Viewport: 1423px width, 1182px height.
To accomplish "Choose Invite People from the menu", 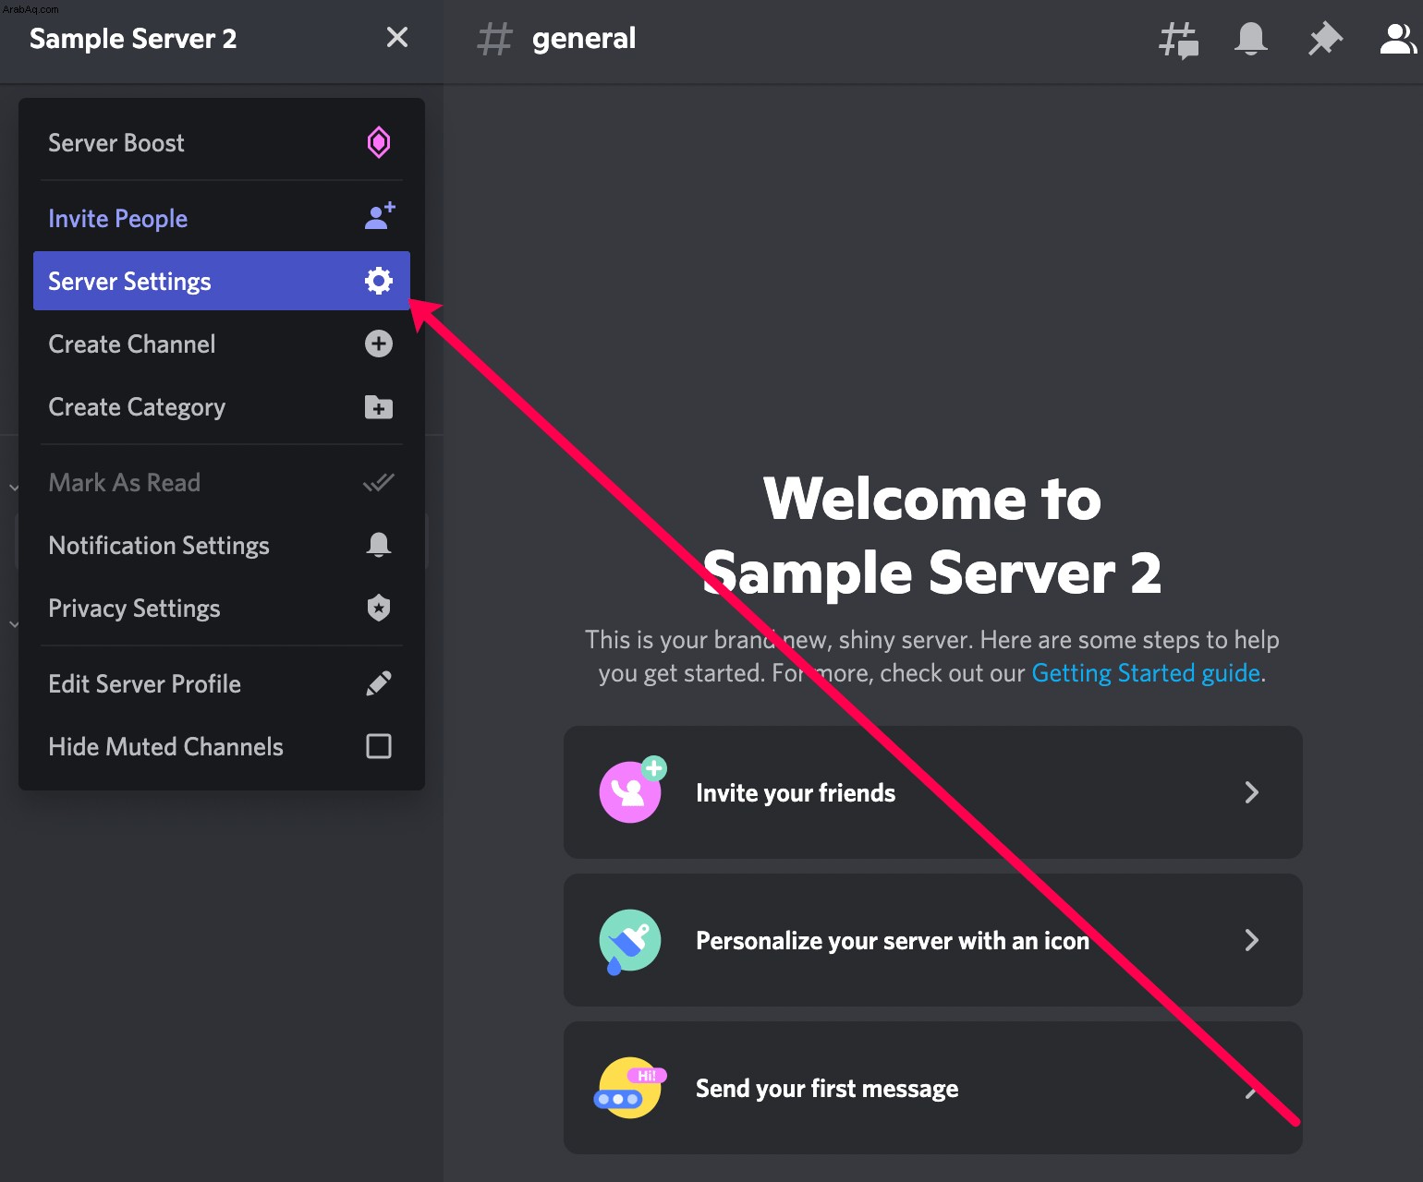I will [222, 218].
